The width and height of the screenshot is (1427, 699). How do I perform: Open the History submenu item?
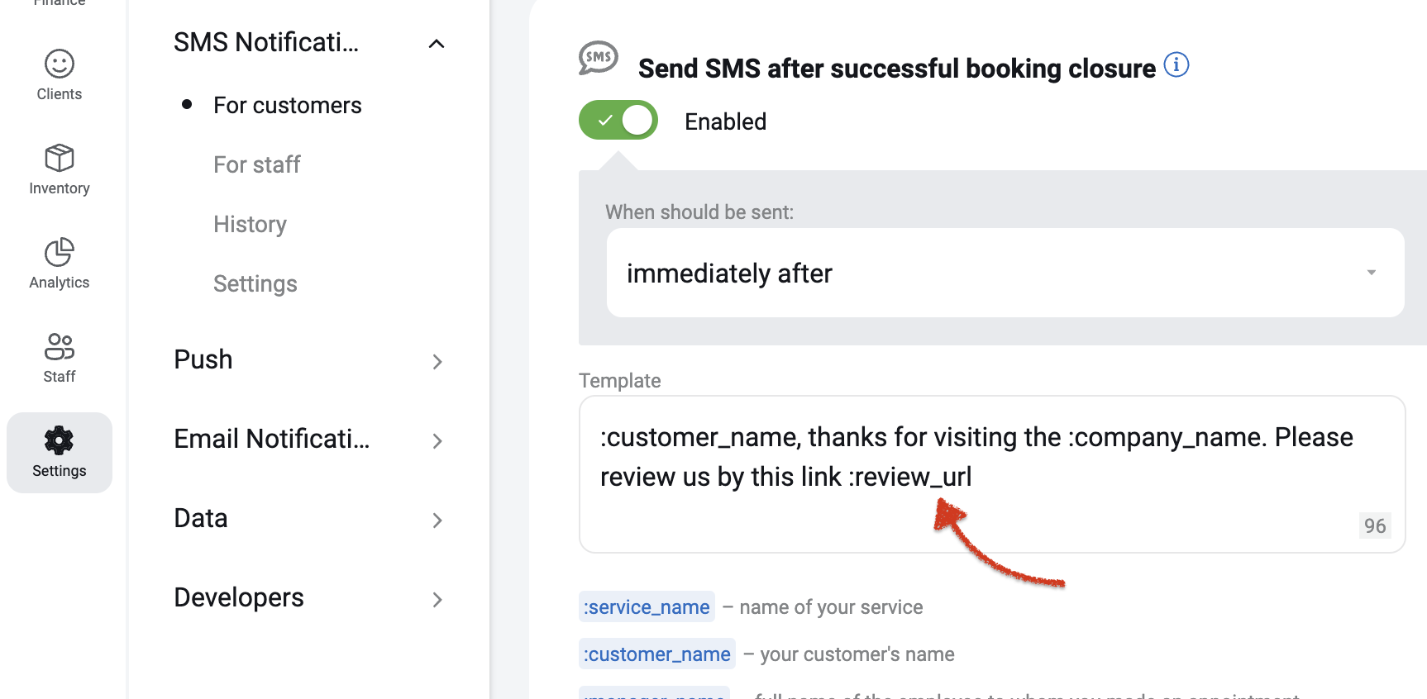[x=250, y=224]
